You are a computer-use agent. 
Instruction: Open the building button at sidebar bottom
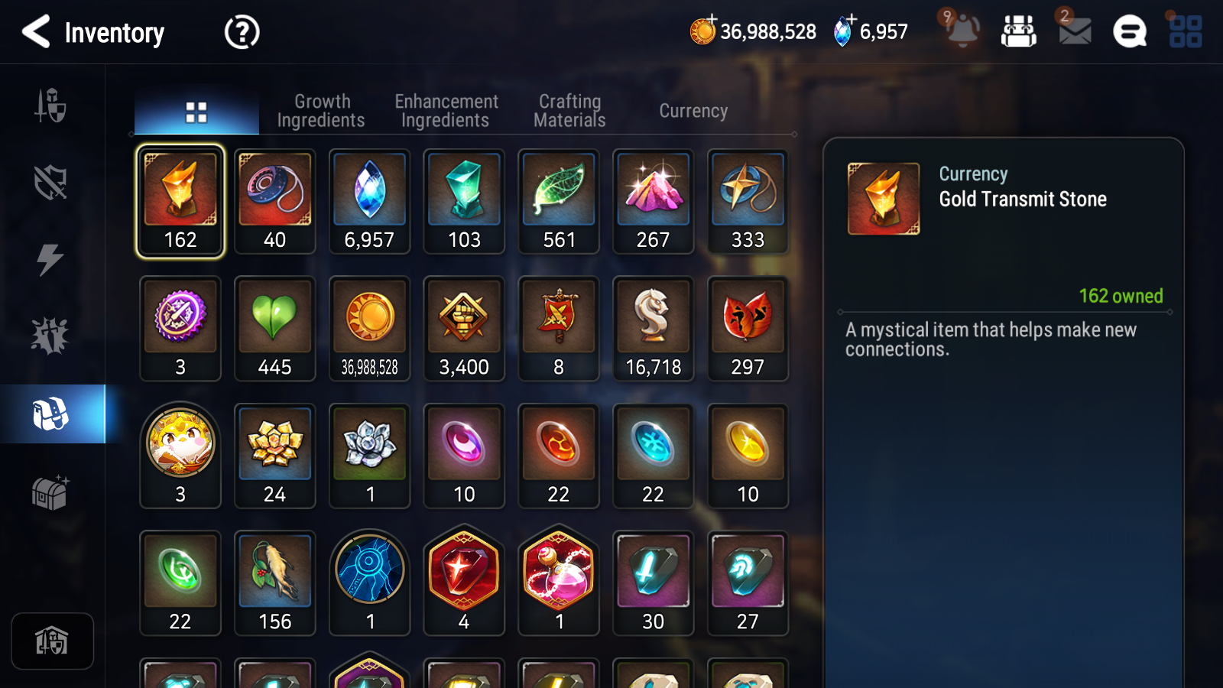(52, 641)
